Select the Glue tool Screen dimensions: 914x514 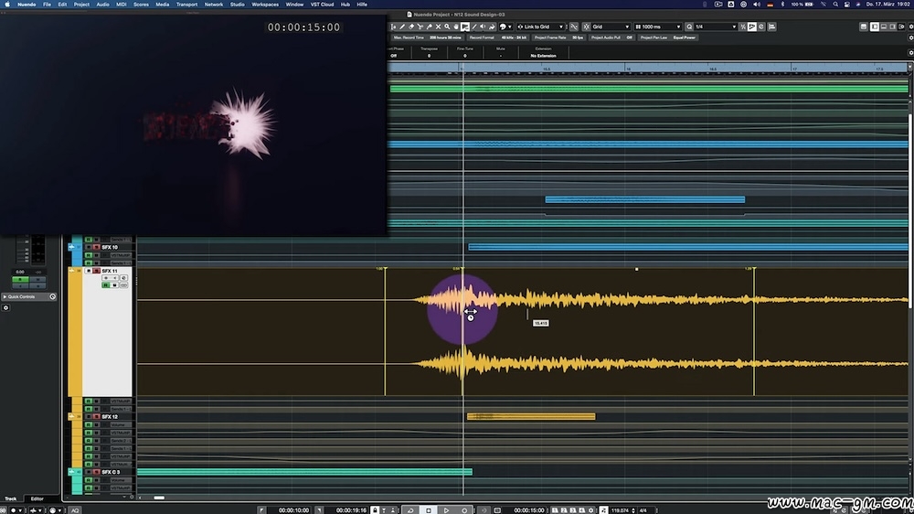(429, 27)
